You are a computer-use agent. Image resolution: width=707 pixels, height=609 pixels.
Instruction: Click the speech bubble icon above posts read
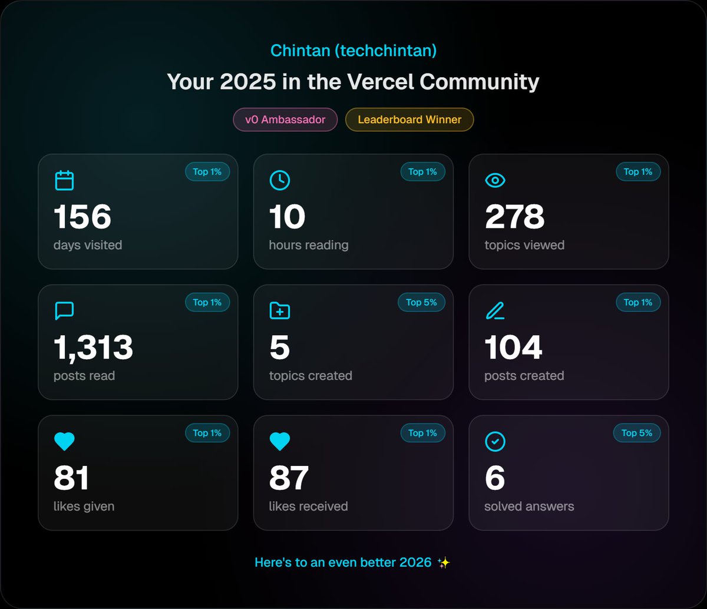[x=64, y=310]
